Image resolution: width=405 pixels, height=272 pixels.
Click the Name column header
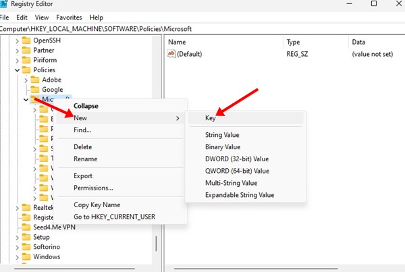point(177,42)
